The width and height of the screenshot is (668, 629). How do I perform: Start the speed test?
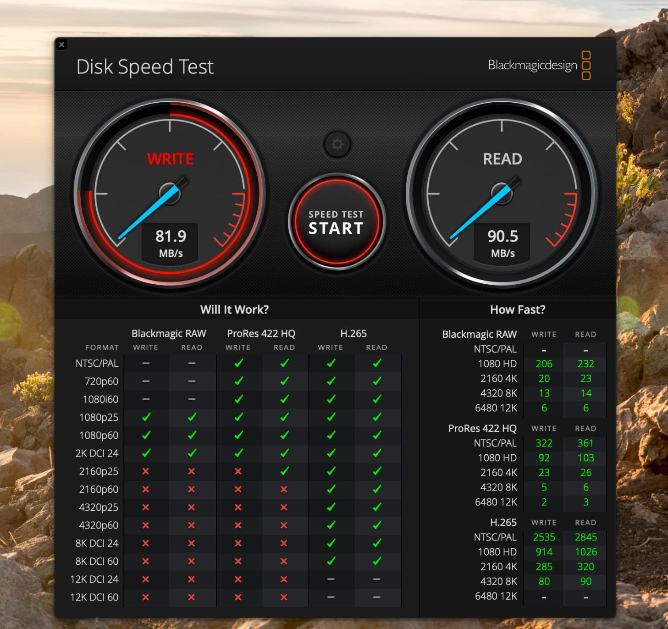(337, 222)
